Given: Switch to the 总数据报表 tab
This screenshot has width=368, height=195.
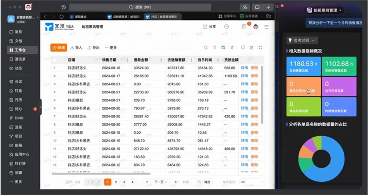Looking at the screenshot, I should (x=124, y=17).
